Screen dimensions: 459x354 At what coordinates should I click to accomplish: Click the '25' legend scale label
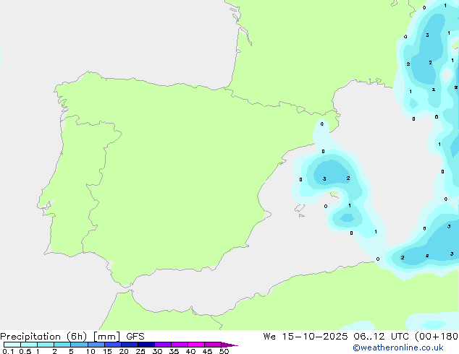(140, 351)
